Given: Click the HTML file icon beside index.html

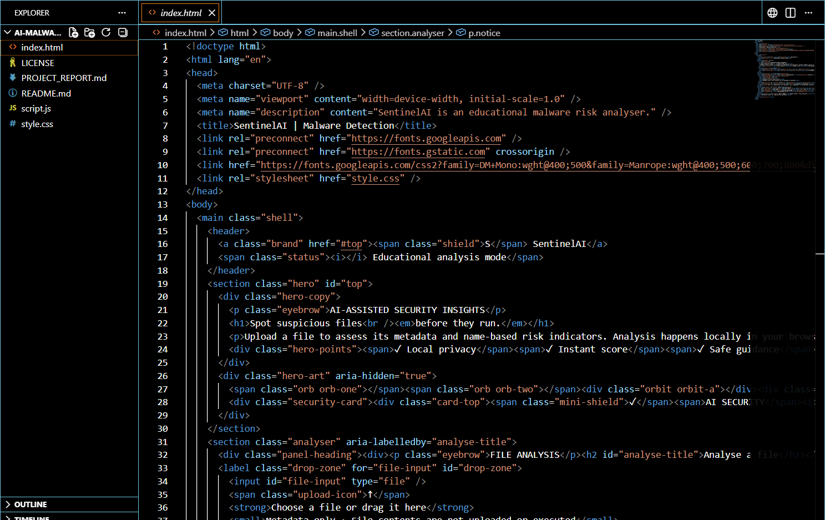Looking at the screenshot, I should pyautogui.click(x=13, y=47).
